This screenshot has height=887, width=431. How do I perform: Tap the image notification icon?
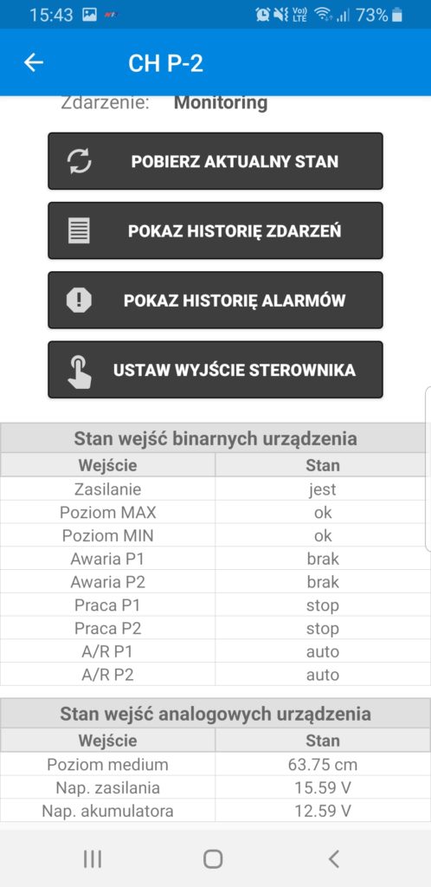pos(89,15)
